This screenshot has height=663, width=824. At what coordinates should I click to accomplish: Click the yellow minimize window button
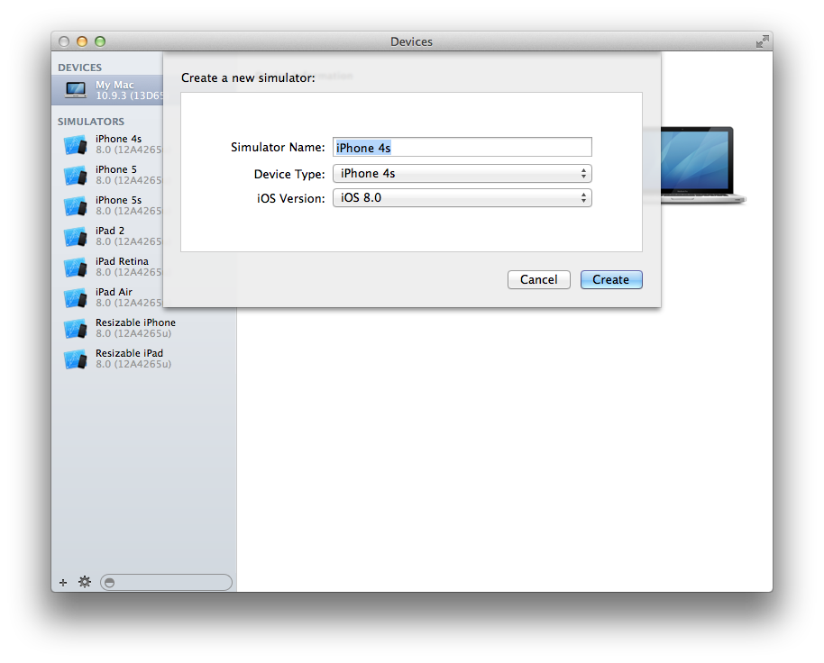pyautogui.click(x=82, y=41)
